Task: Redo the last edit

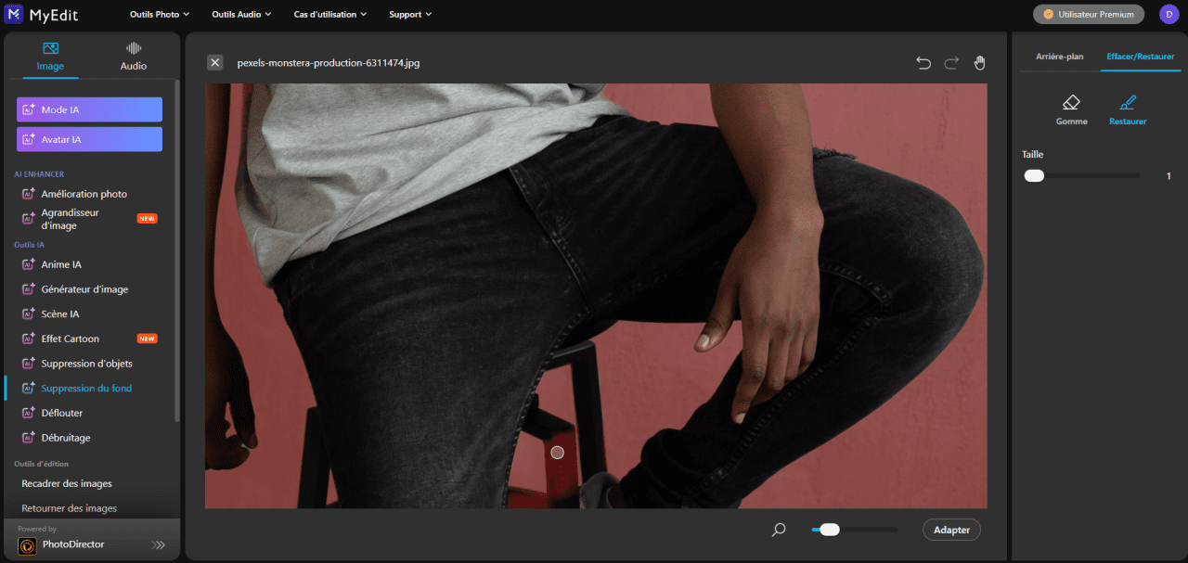Action: (951, 63)
